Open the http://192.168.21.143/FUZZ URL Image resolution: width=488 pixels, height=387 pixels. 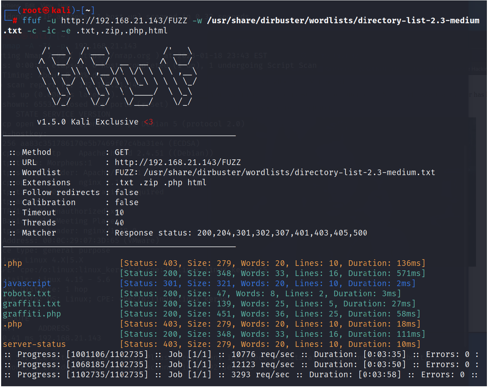[178, 162]
